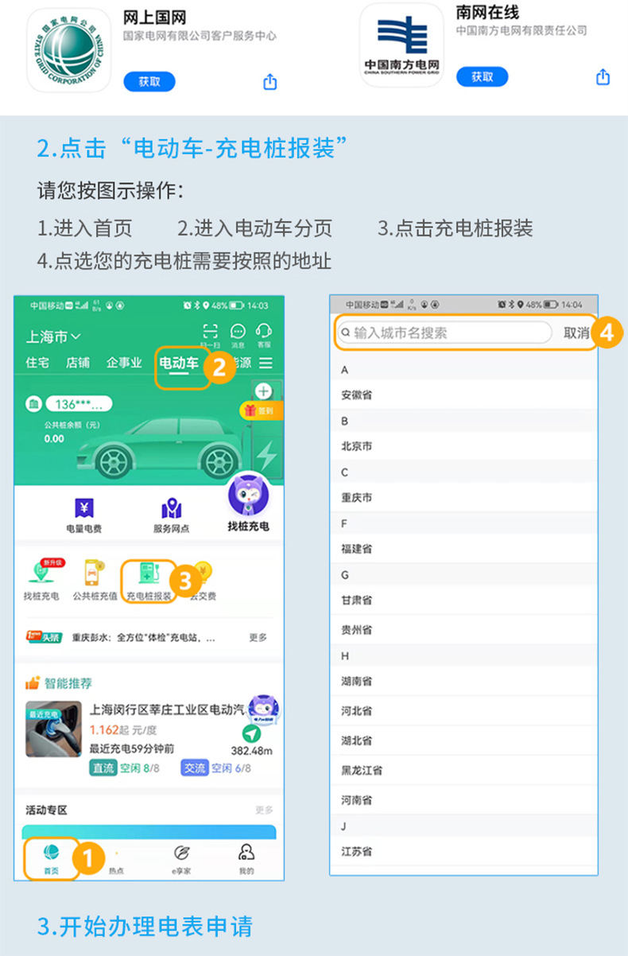Tap the battery icon in right phone status bar
The width and height of the screenshot is (628, 956).
pyautogui.click(x=551, y=305)
